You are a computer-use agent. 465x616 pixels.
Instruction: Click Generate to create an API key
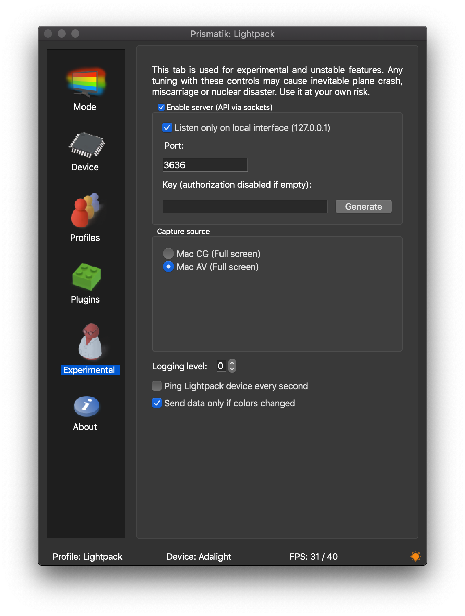click(363, 207)
